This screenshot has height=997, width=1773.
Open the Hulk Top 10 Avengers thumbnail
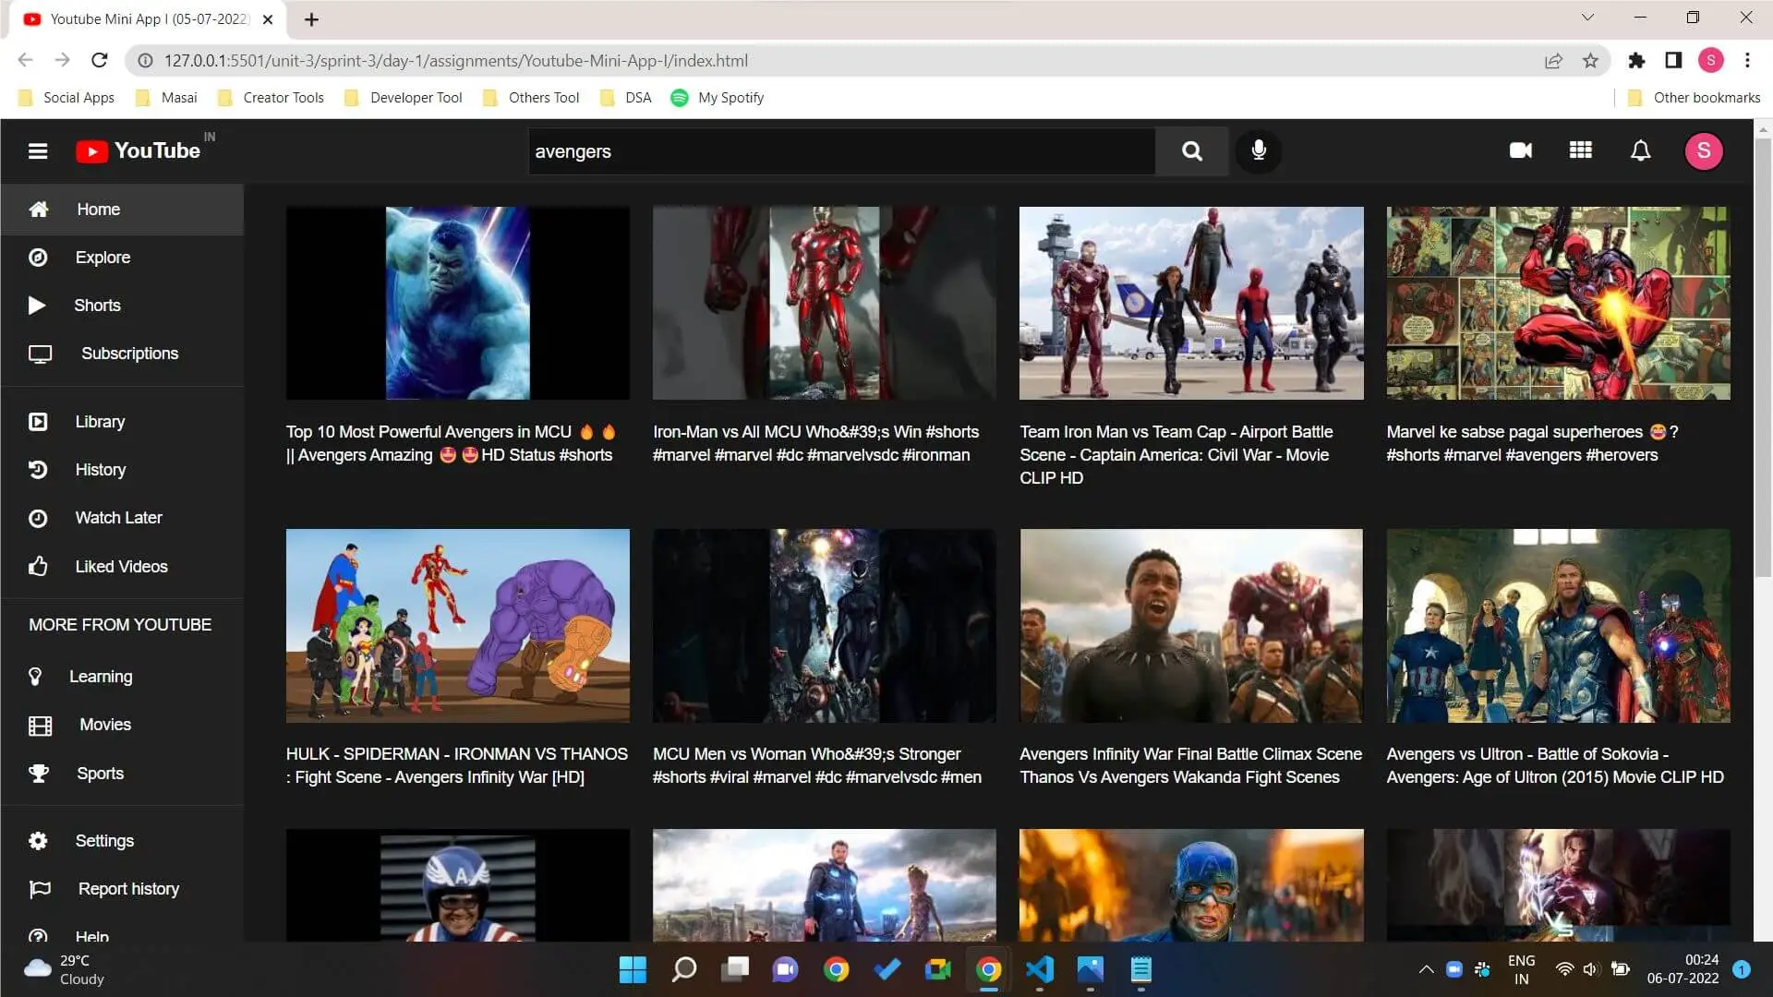[x=458, y=303]
